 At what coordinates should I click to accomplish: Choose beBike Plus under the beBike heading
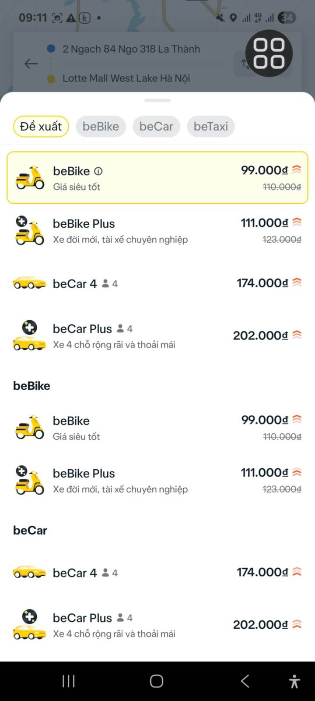click(157, 481)
